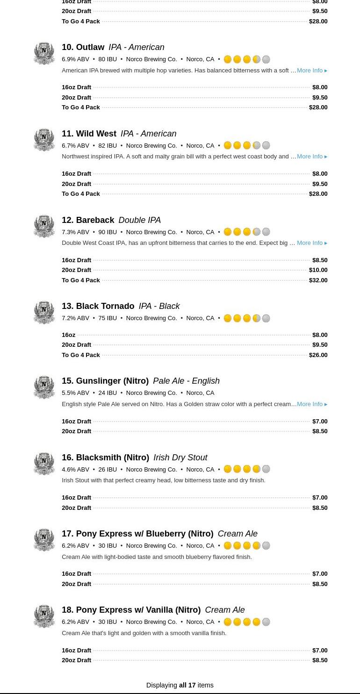Click the brewery logo next to Black Tornado
The width and height of the screenshot is (360, 694).
click(x=44, y=312)
